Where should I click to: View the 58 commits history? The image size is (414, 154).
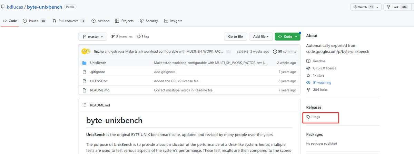284,52
